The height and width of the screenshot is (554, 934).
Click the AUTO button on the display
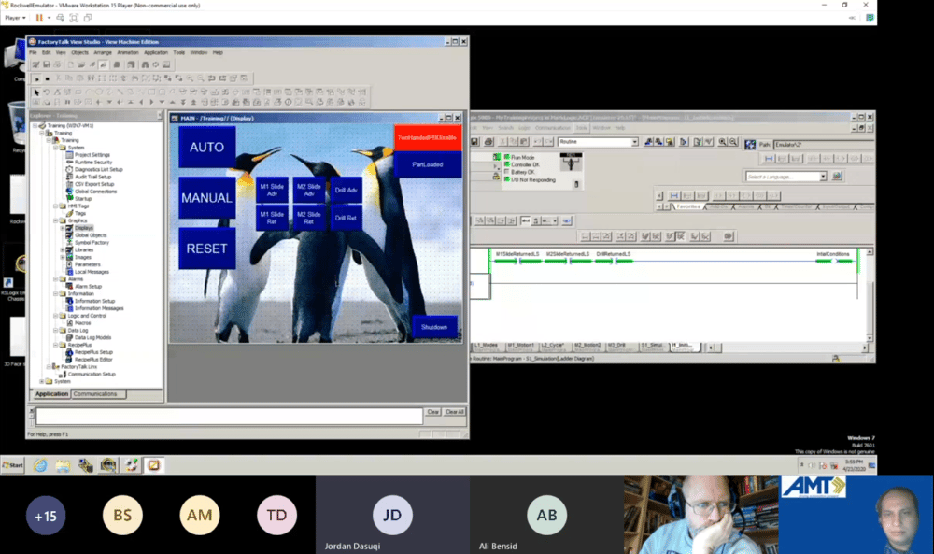click(x=206, y=147)
